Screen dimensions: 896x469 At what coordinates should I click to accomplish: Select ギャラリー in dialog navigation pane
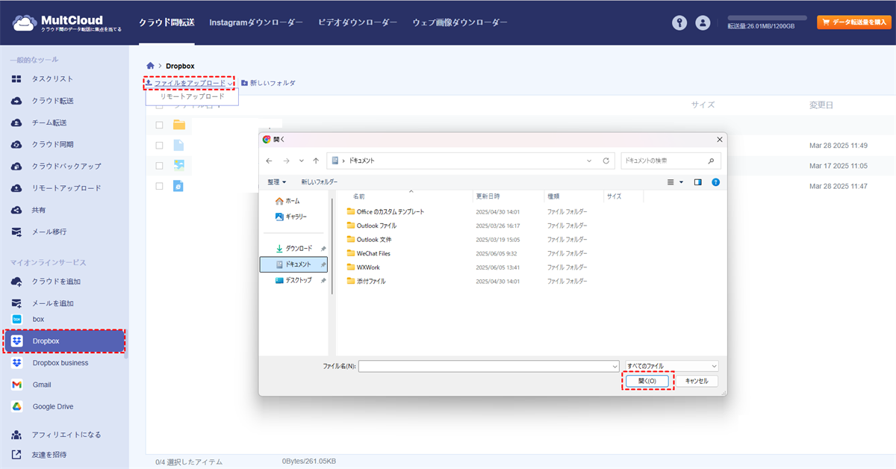290,216
